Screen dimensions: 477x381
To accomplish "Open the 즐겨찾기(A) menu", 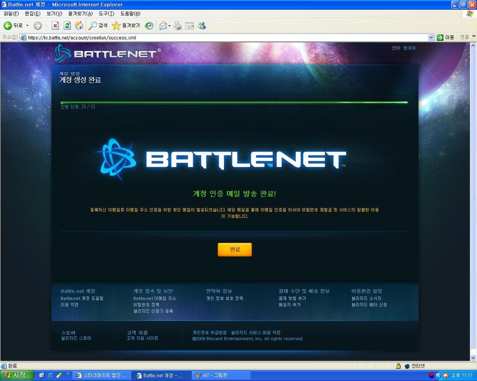I will [80, 13].
